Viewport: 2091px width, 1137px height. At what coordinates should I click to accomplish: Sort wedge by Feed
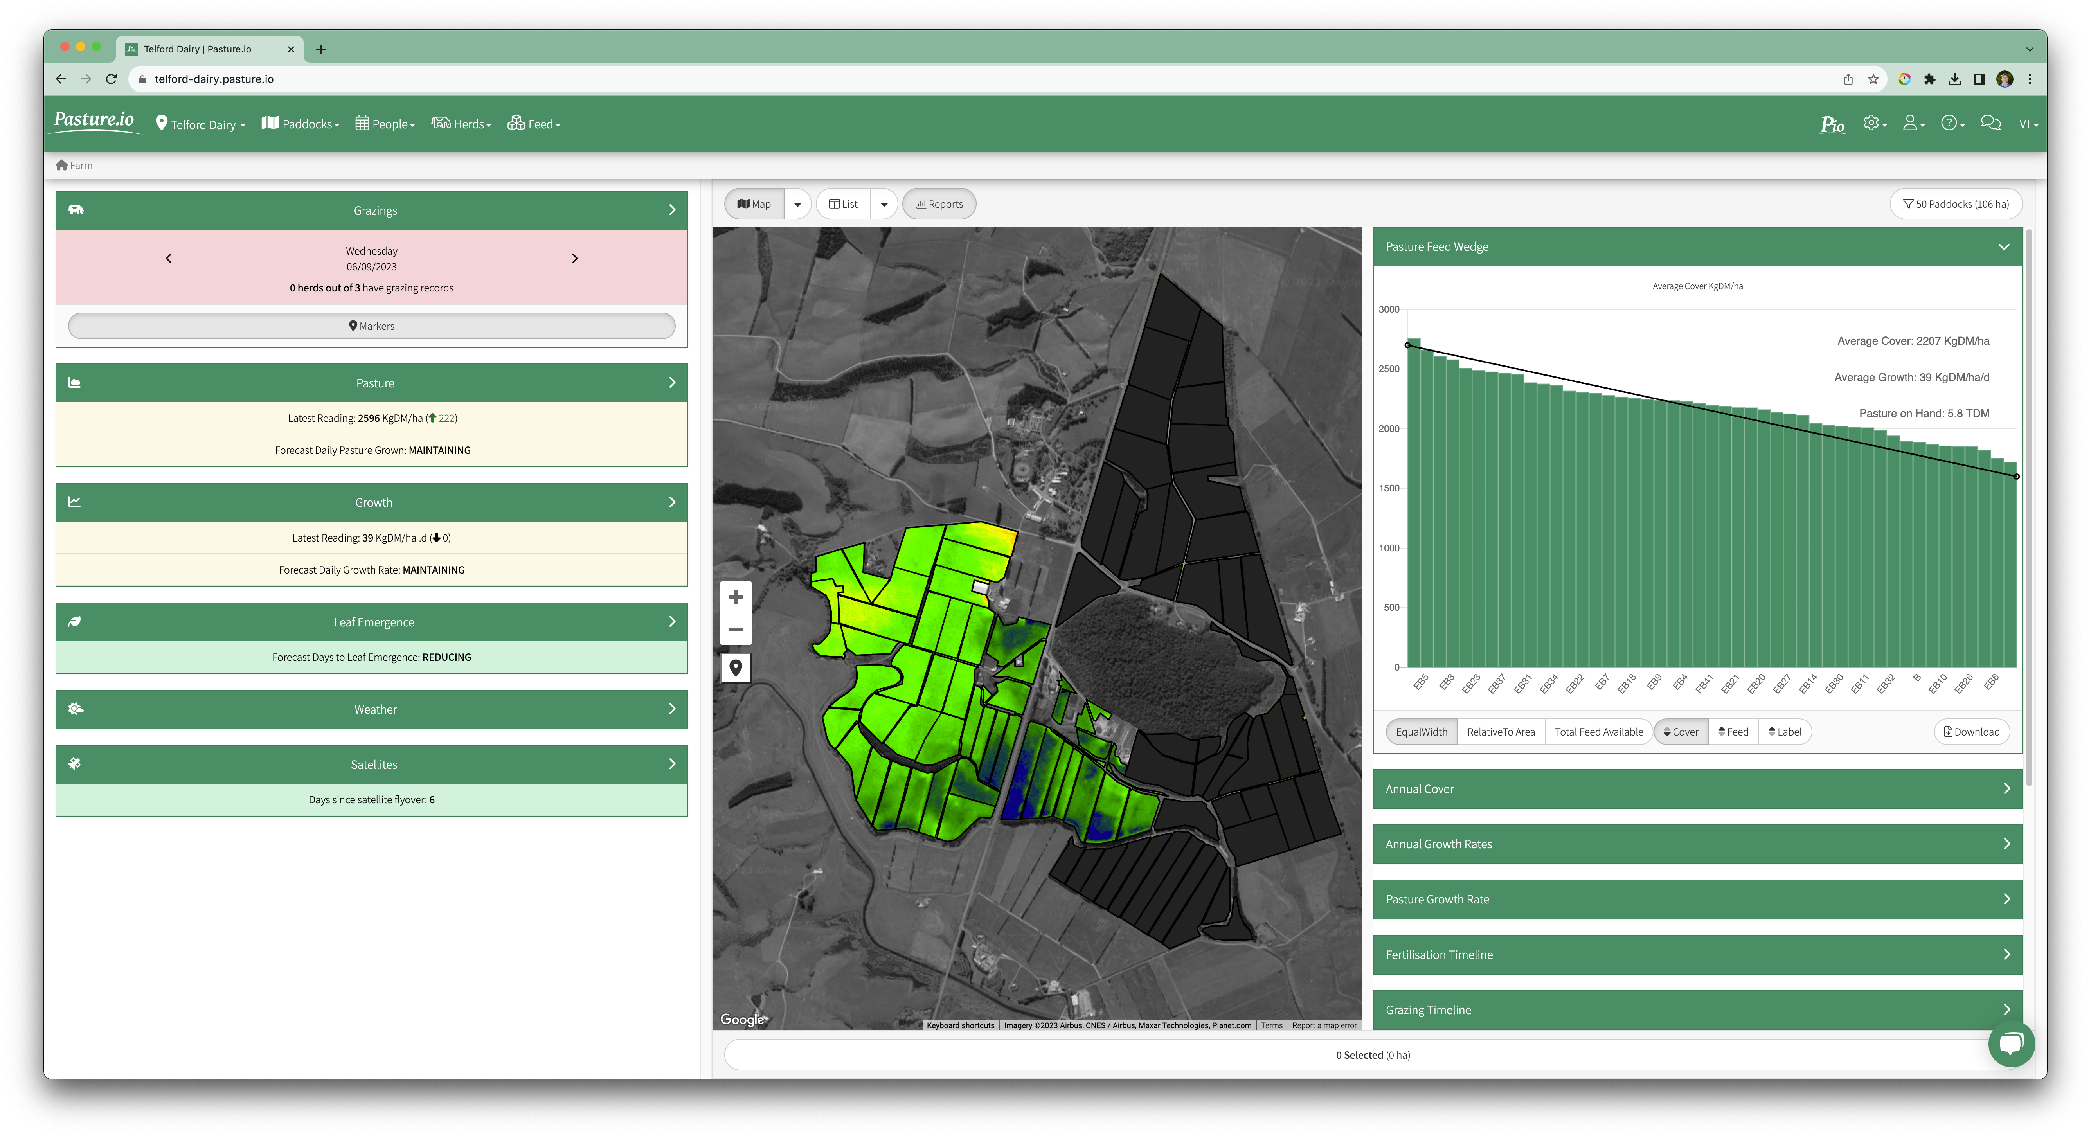pos(1733,731)
